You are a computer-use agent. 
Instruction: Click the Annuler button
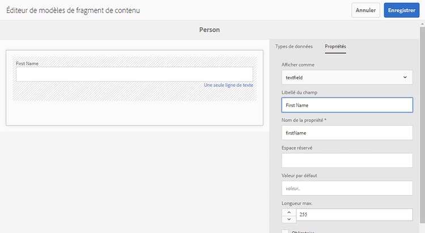click(365, 10)
